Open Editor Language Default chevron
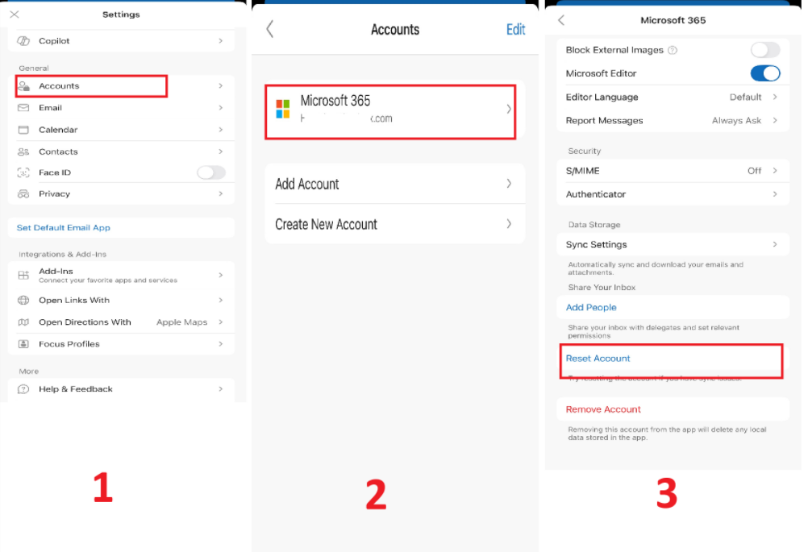808x552 pixels. point(774,97)
